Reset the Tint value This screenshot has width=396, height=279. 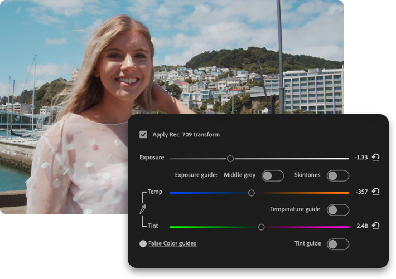[x=375, y=226]
